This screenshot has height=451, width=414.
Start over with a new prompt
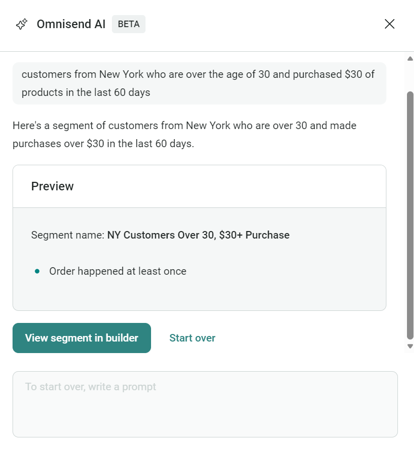tap(192, 337)
